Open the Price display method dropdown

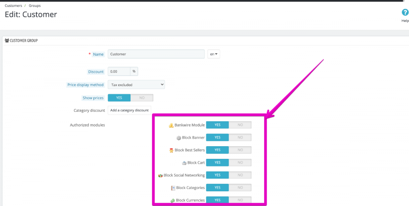tap(136, 85)
